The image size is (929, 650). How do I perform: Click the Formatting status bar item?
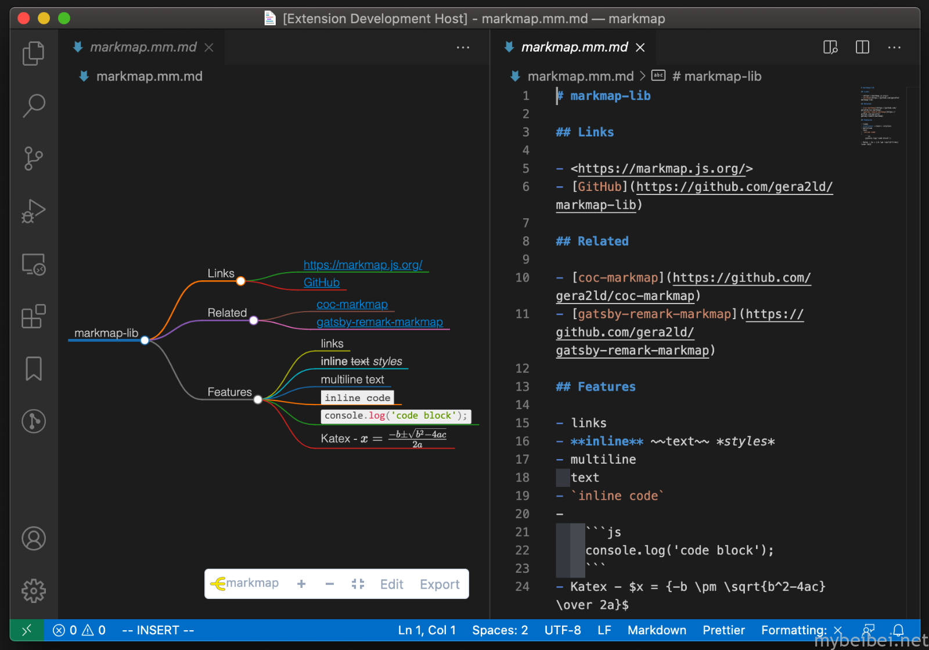pyautogui.click(x=802, y=630)
